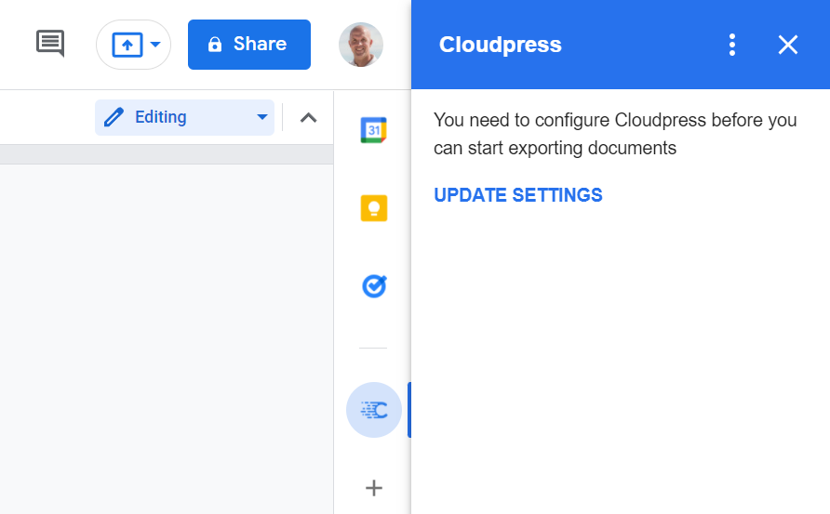830x514 pixels.
Task: Open Google Keep side panel icon
Action: (374, 208)
